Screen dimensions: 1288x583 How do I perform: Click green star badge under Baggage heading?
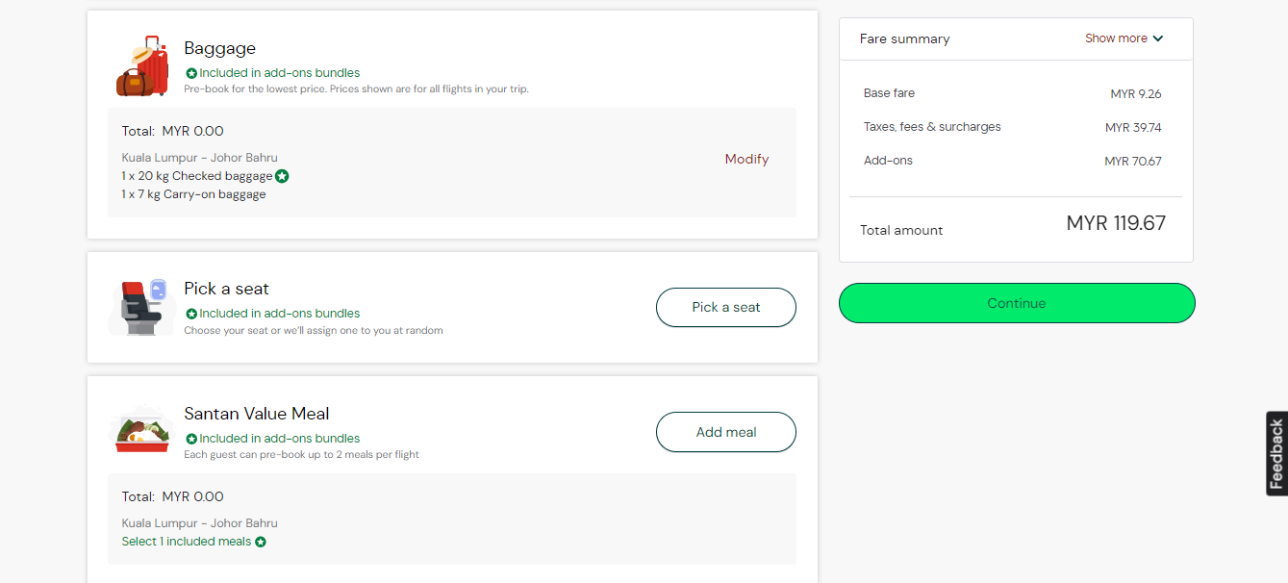(x=191, y=73)
